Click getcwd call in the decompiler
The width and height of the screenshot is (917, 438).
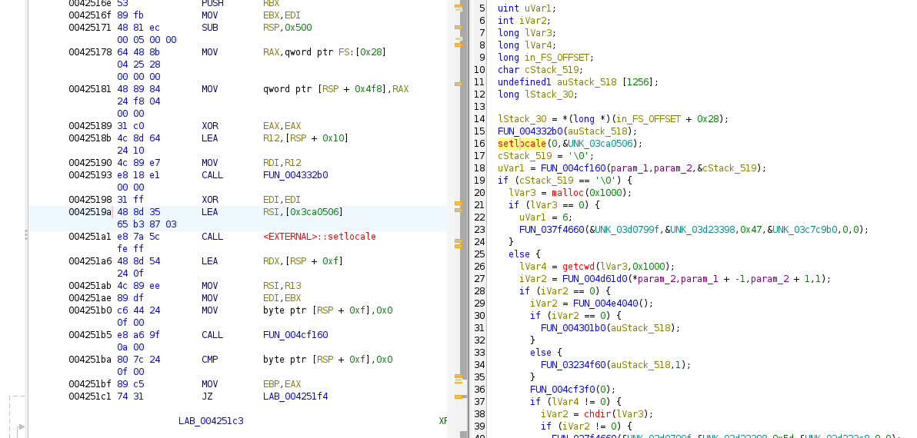(578, 266)
